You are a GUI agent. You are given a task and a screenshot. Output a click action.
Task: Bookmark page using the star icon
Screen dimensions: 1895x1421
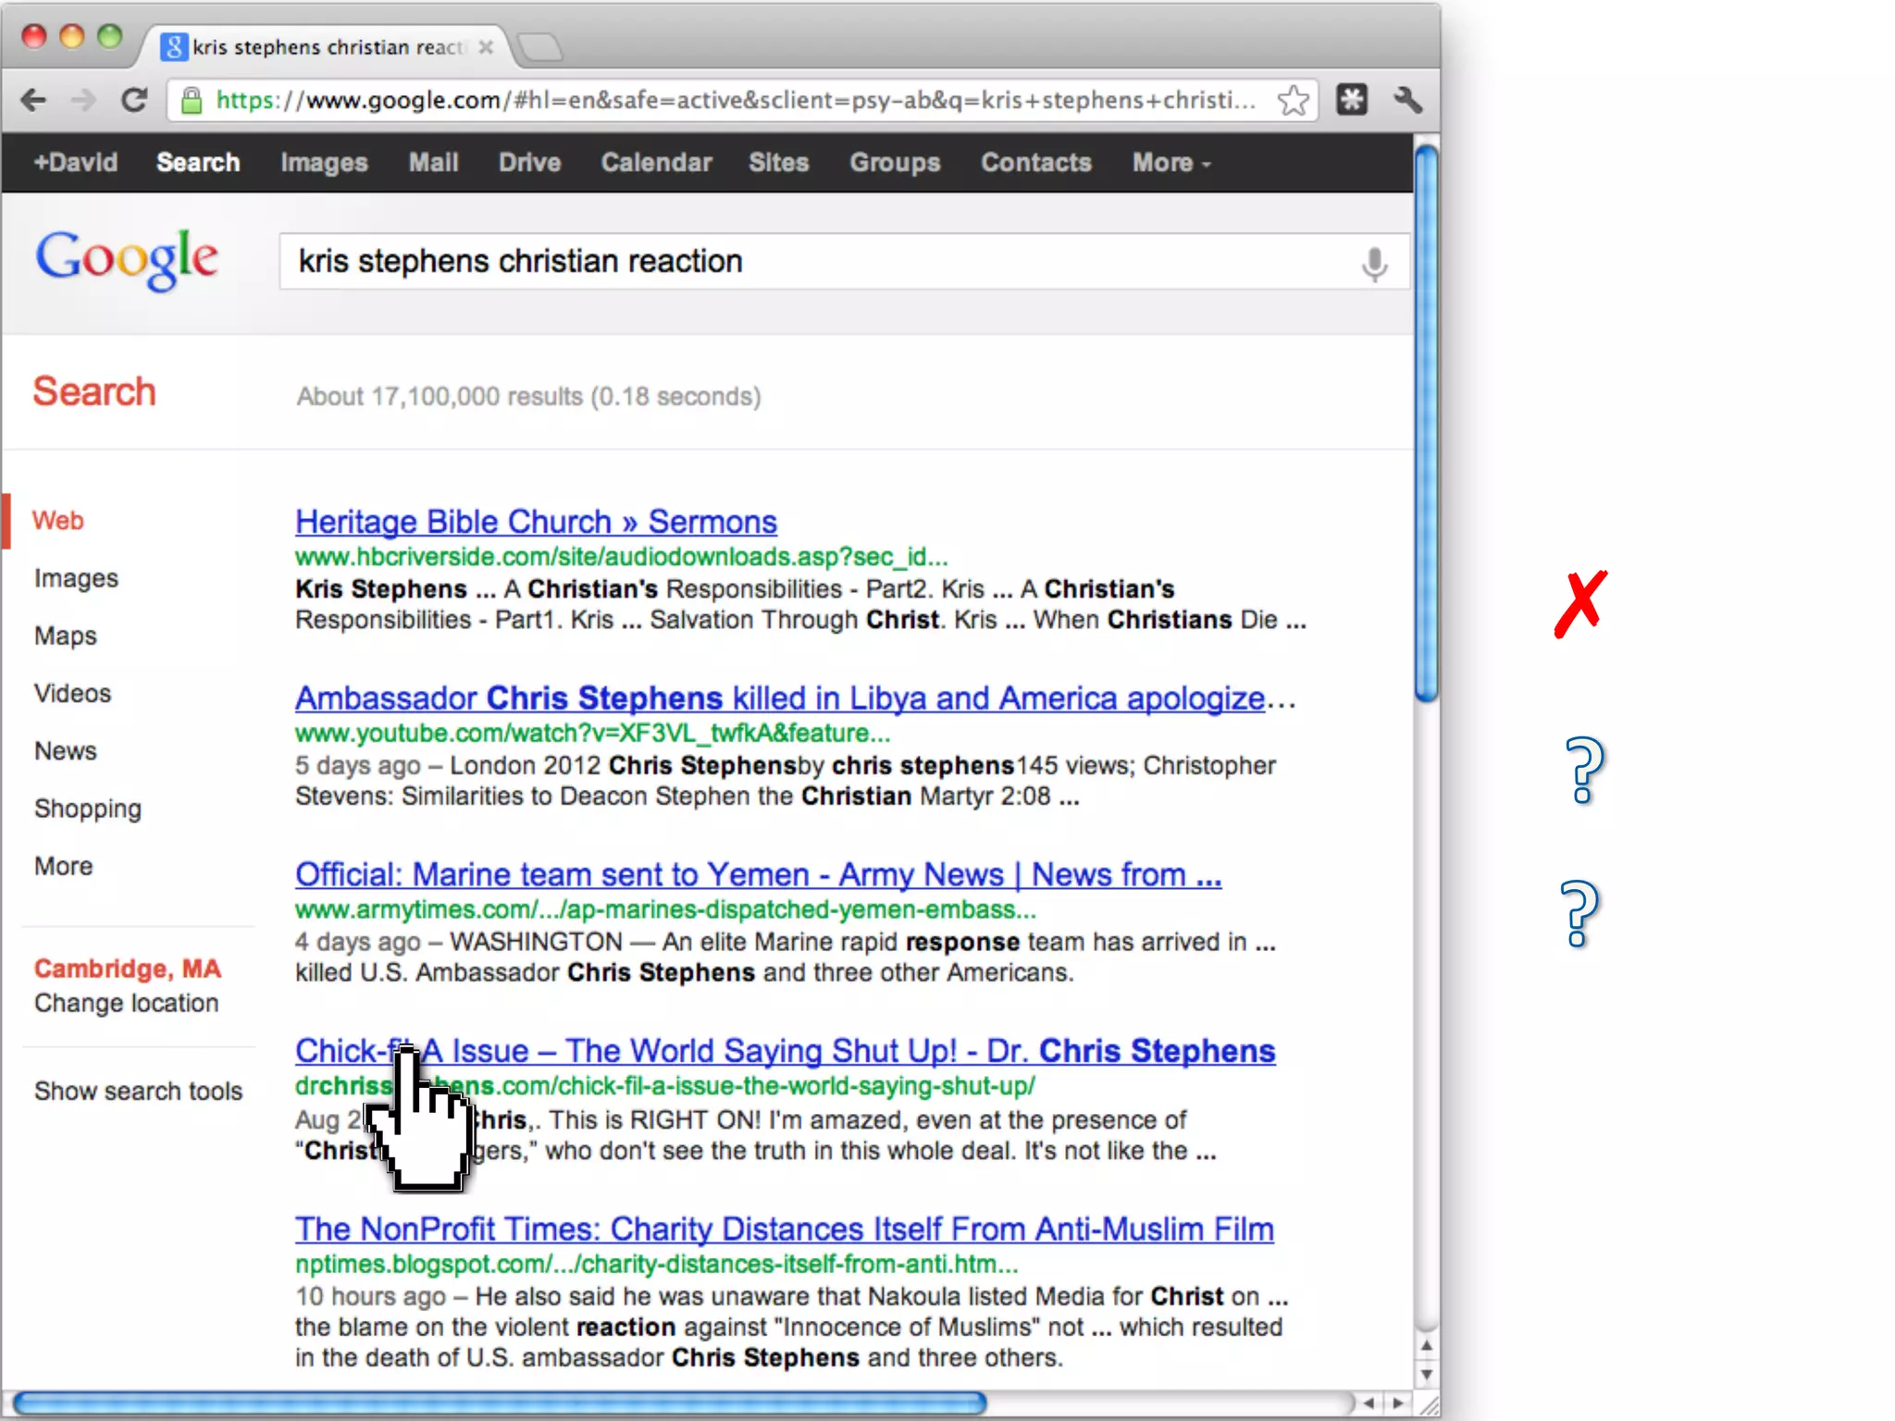(1293, 100)
